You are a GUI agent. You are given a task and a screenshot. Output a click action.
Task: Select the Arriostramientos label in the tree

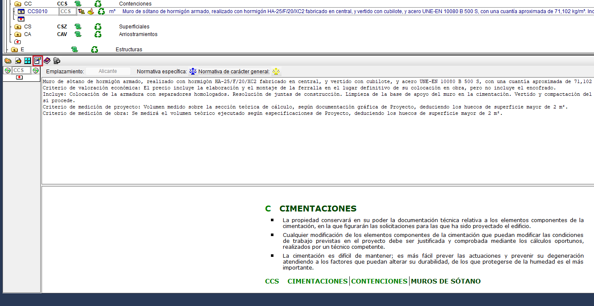(138, 34)
